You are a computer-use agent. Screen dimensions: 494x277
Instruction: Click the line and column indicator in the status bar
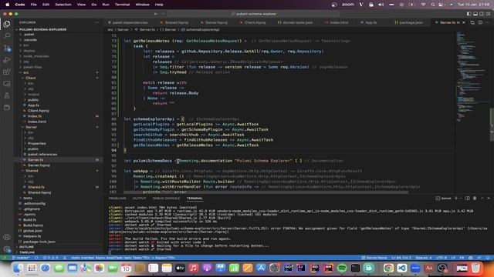pos(401,258)
